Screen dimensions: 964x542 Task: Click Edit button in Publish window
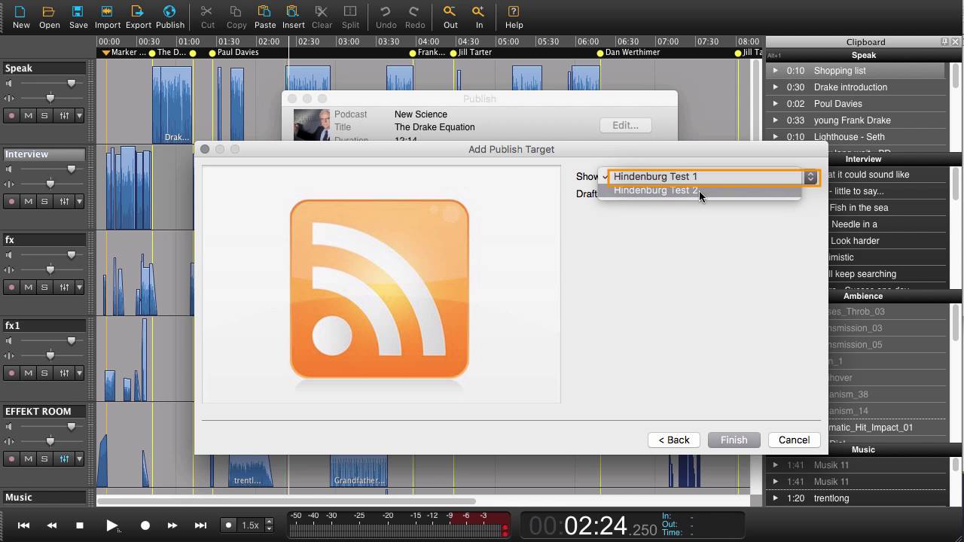click(625, 126)
